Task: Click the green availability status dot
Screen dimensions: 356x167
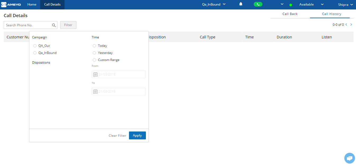Action: coord(291,4)
